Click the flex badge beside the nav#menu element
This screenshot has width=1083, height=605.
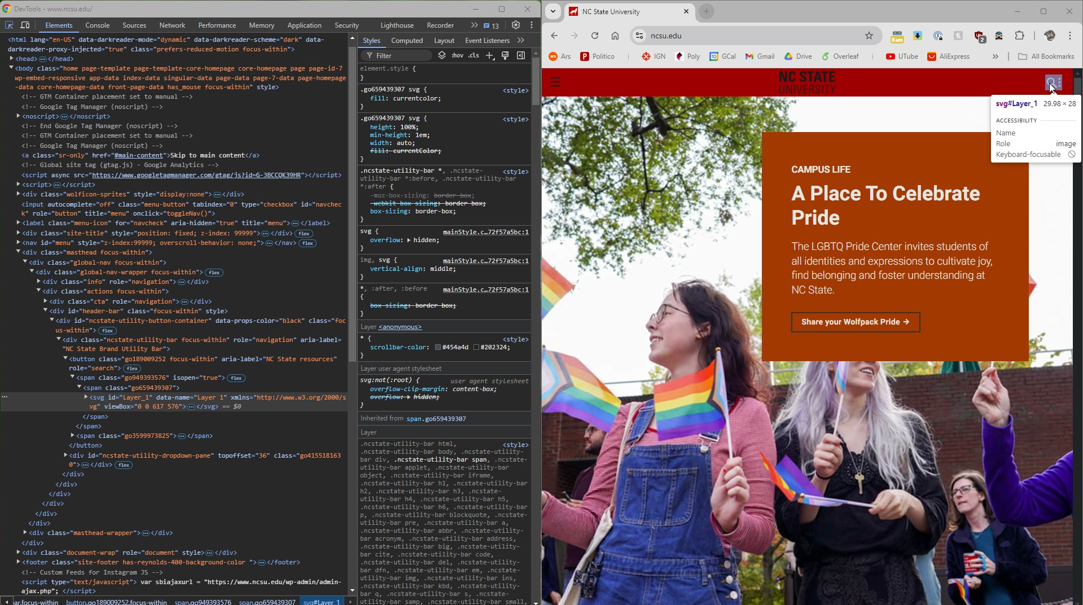[x=308, y=243]
